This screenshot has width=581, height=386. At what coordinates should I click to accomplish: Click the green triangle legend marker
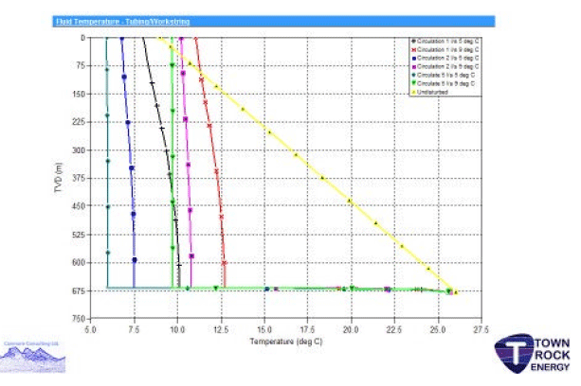(x=413, y=83)
